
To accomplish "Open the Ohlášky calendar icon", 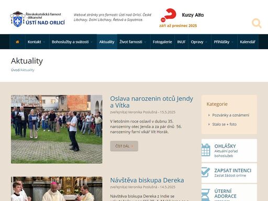I will coord(206,150).
